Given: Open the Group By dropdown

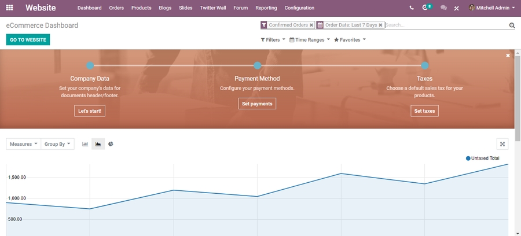Looking at the screenshot, I should pyautogui.click(x=57, y=144).
